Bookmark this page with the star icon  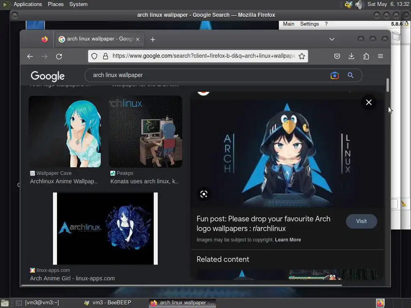tap(302, 56)
